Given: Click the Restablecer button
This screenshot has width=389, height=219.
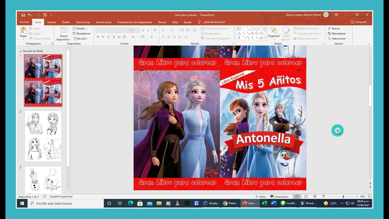Looking at the screenshot, I should pyautogui.click(x=81, y=33).
